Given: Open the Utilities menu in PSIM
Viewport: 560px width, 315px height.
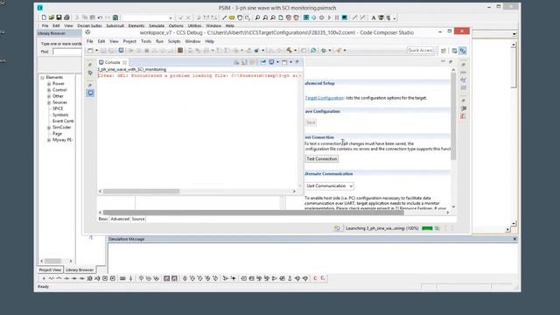Looking at the screenshot, I should (194, 25).
